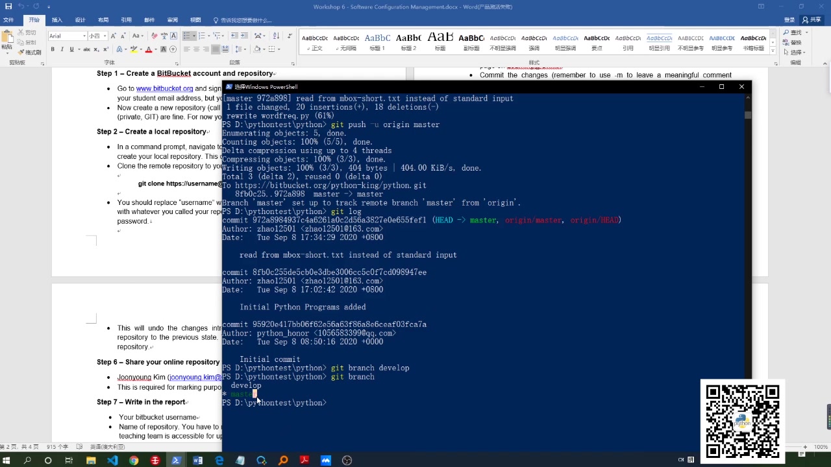Viewport: 831px width, 467px height.
Task: Click the red Font Color button
Action: tap(148, 49)
